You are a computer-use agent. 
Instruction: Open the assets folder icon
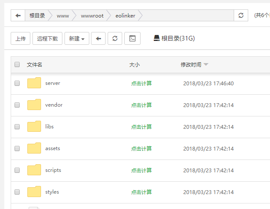click(34, 148)
